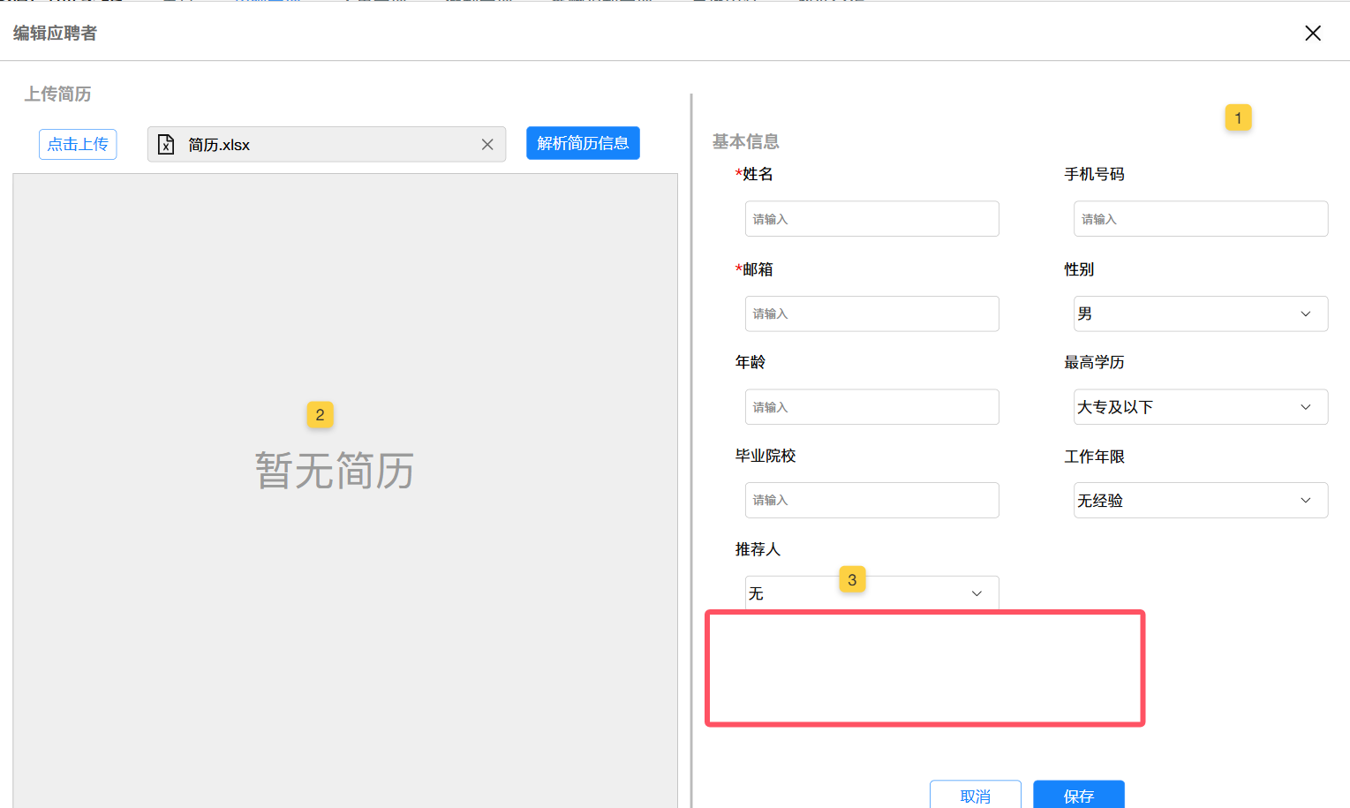Select the yellow marker numbered 2
Viewport: 1350px width, 808px height.
tap(320, 414)
